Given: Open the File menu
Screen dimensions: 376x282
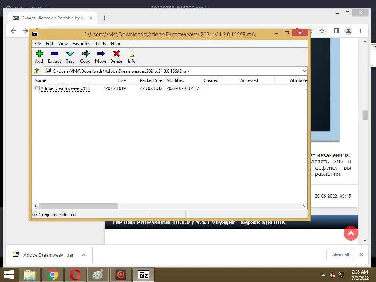Looking at the screenshot, I should pyautogui.click(x=37, y=44).
